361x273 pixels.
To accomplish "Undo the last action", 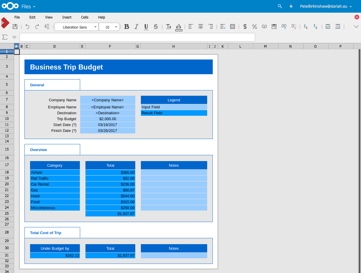I will coord(27,27).
